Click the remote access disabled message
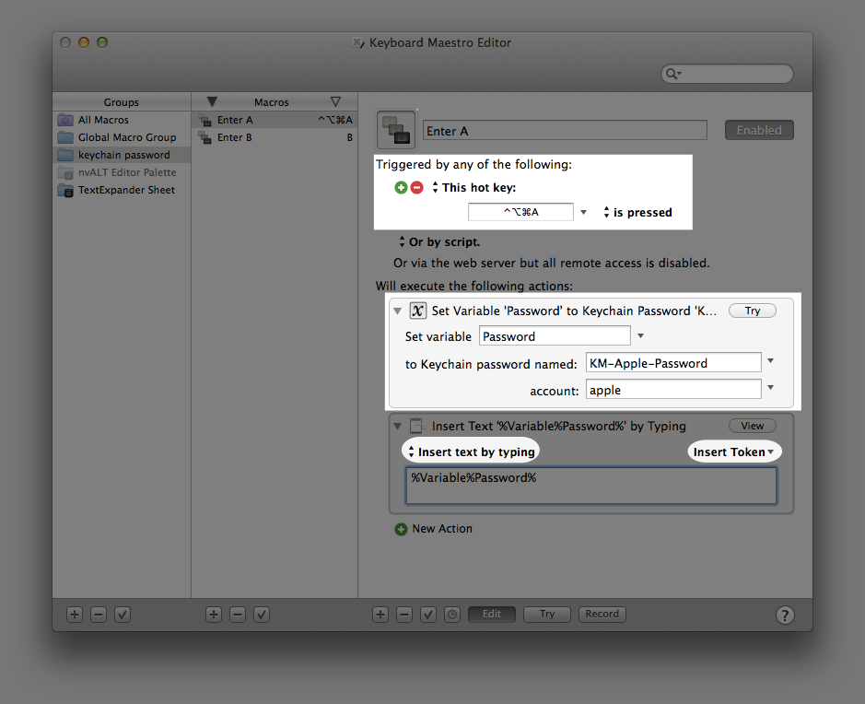865x704 pixels. (x=552, y=264)
